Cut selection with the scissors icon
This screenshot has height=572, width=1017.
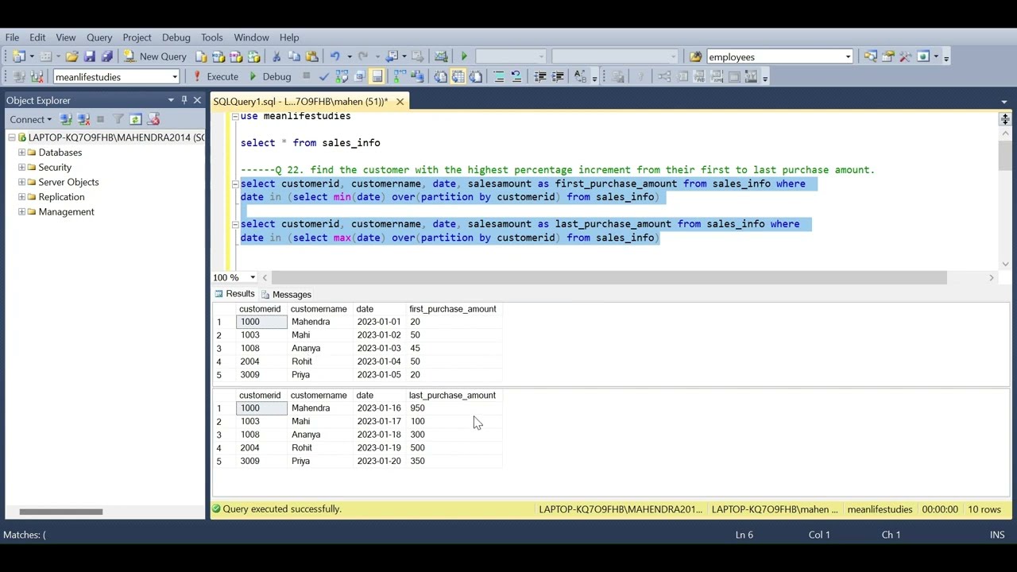tap(276, 56)
